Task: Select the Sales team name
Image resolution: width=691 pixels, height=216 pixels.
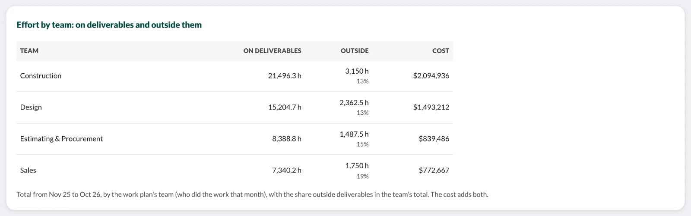Action: 28,170
